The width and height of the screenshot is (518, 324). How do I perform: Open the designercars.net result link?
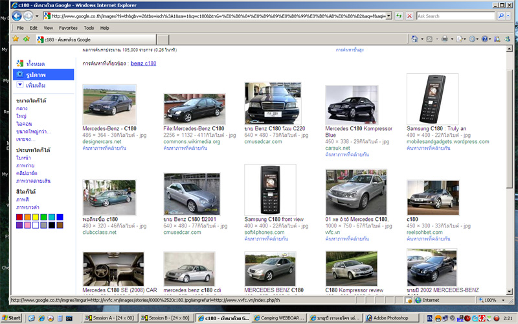[x=102, y=141]
